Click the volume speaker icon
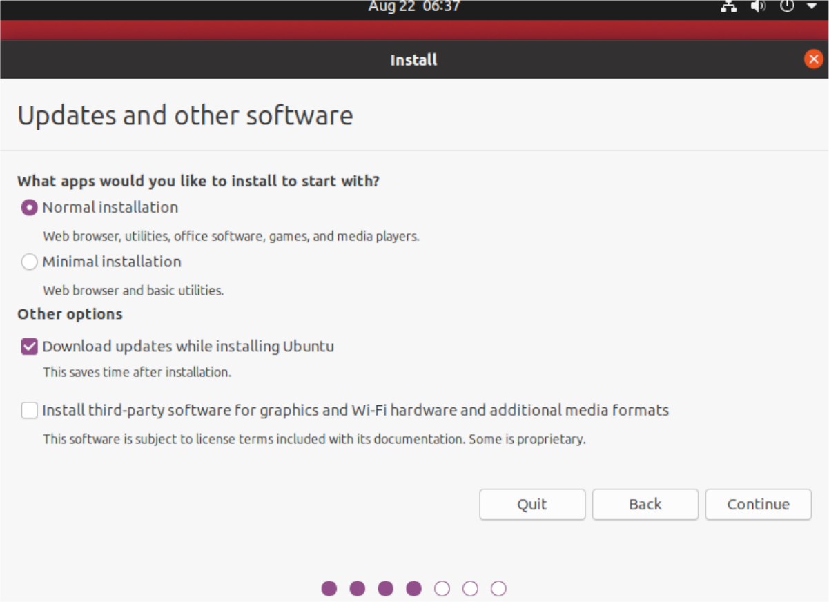This screenshot has width=829, height=602. tap(758, 7)
